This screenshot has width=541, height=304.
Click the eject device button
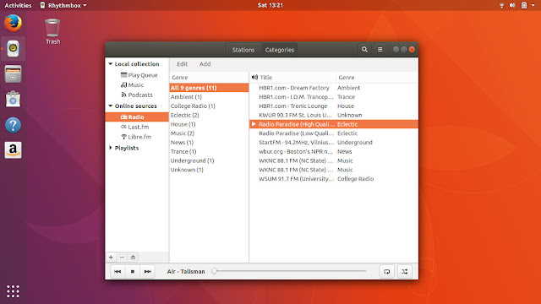[133, 257]
